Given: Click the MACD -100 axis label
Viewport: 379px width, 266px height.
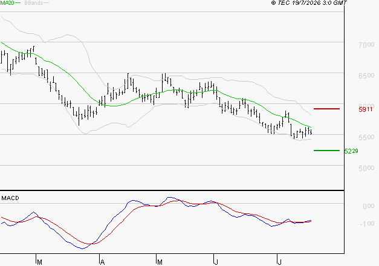Looking at the screenshot, I should coord(367,224).
